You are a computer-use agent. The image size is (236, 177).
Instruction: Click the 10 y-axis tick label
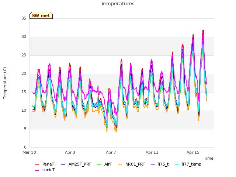(x=24, y=111)
